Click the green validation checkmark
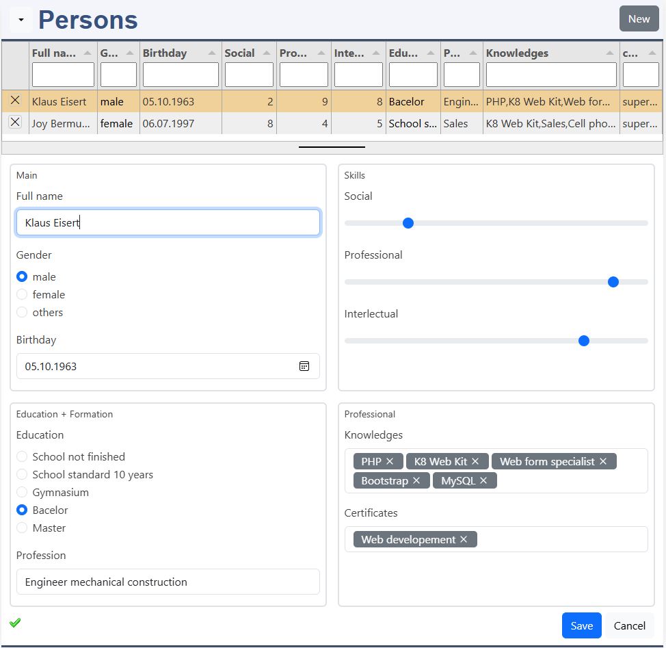 pos(14,623)
